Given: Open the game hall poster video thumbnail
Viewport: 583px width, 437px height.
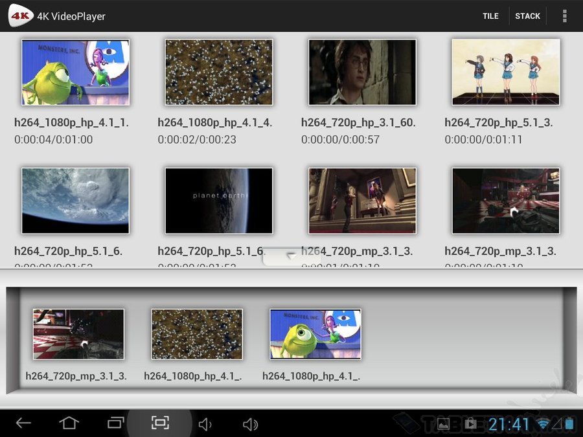Looking at the screenshot, I should coord(362,201).
